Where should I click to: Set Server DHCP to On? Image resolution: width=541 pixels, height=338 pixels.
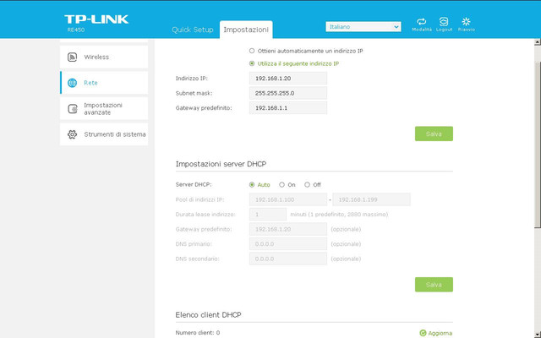pyautogui.click(x=281, y=185)
